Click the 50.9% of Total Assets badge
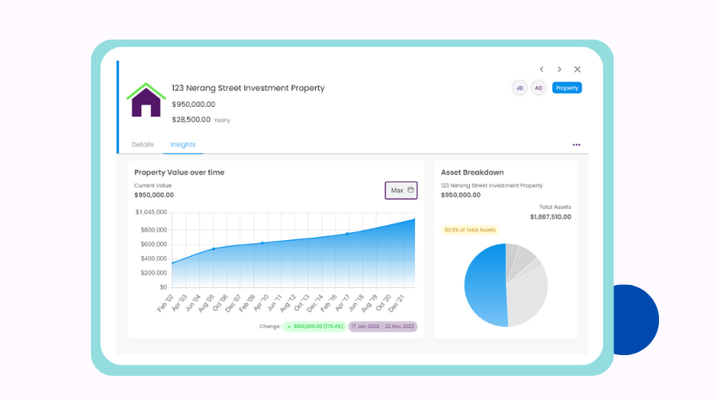 click(470, 230)
